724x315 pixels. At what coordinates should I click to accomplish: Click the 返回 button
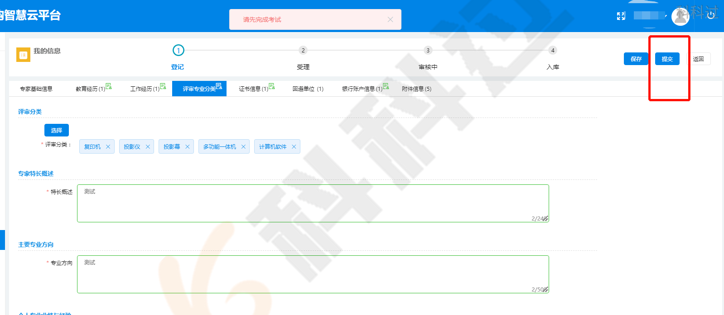point(698,59)
